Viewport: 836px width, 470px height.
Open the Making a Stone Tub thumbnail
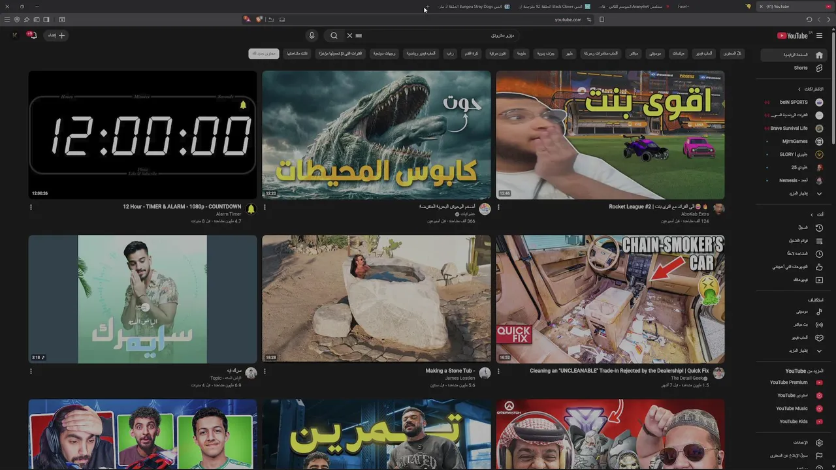376,299
